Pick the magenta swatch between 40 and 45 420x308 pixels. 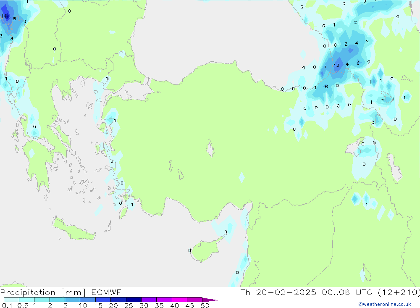(179, 300)
